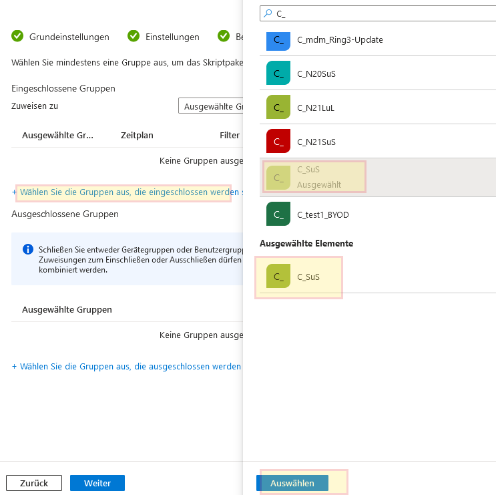Screen dimensions: 496x495
Task: Click the C_mdm_Ring3-Update group avatar icon
Action: point(278,40)
